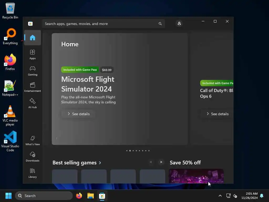Open the Apps section

[x=32, y=54]
